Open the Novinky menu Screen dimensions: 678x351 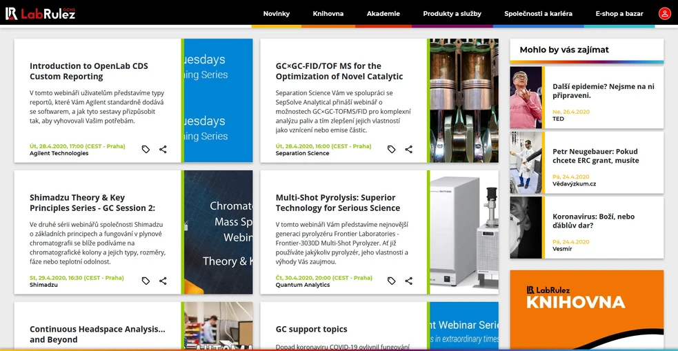tap(277, 13)
